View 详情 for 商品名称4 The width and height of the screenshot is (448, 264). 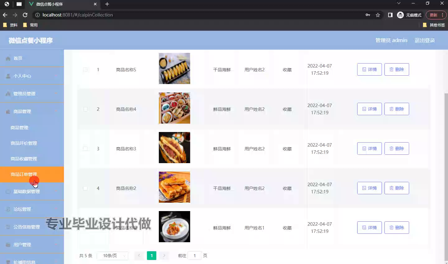pyautogui.click(x=369, y=109)
